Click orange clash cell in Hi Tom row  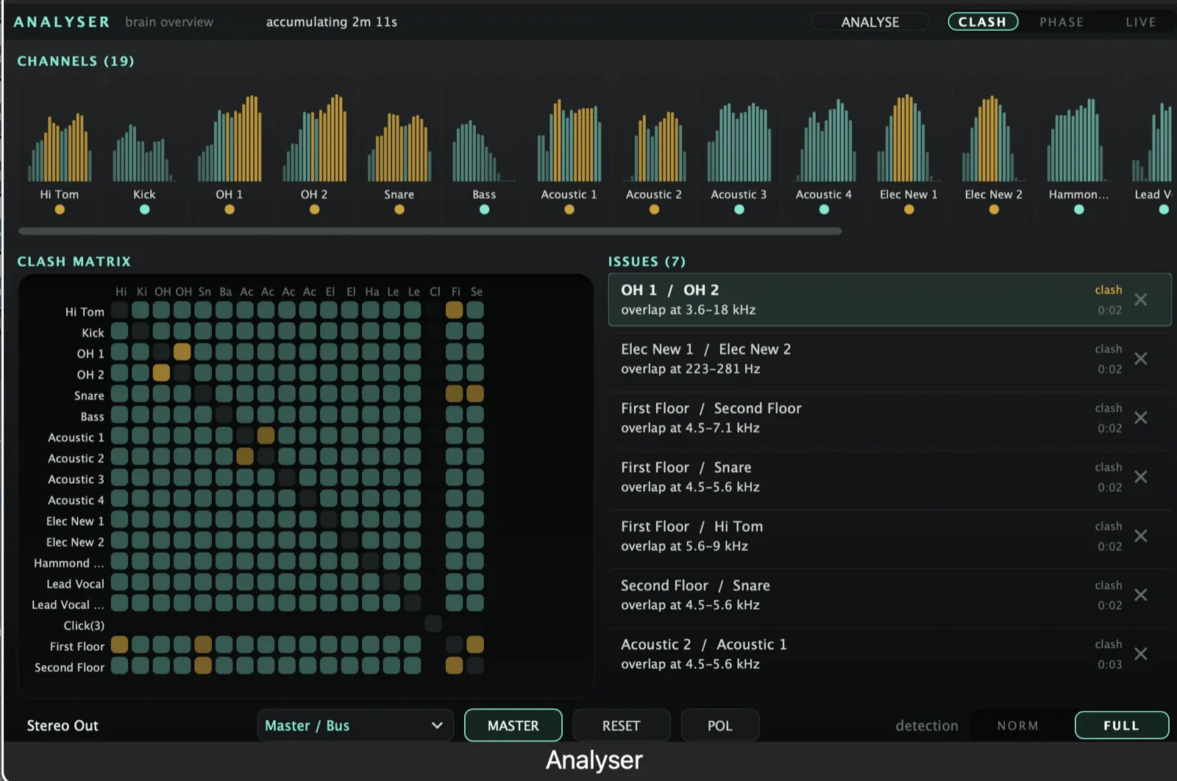click(x=454, y=310)
